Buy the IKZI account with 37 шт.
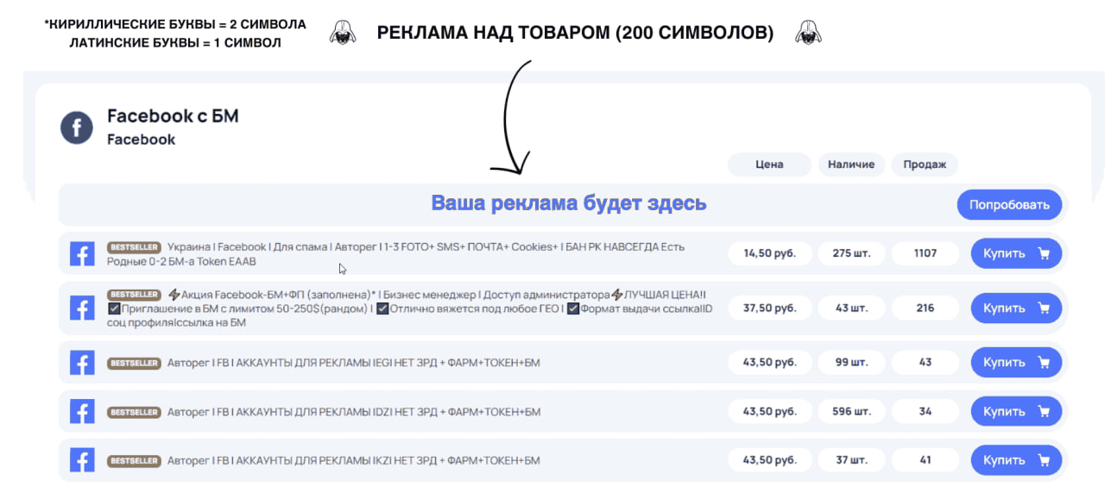The image size is (1105, 486). point(1015,461)
